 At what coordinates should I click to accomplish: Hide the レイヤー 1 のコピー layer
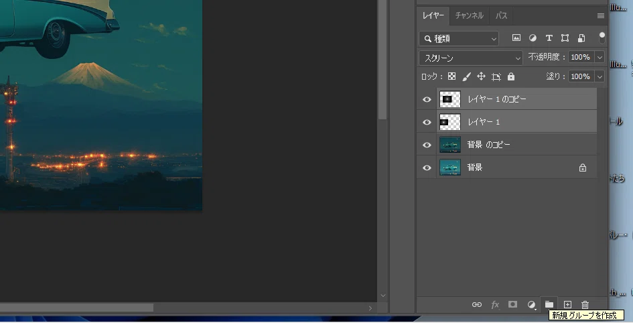(x=427, y=99)
